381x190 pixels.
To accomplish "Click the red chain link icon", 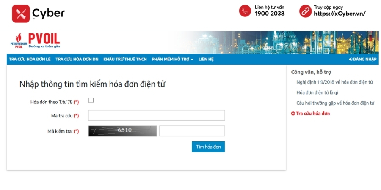I will (x=305, y=11).
